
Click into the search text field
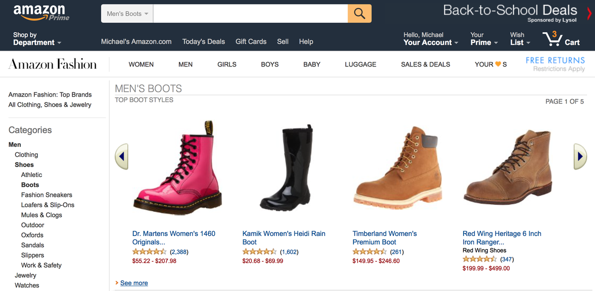250,14
